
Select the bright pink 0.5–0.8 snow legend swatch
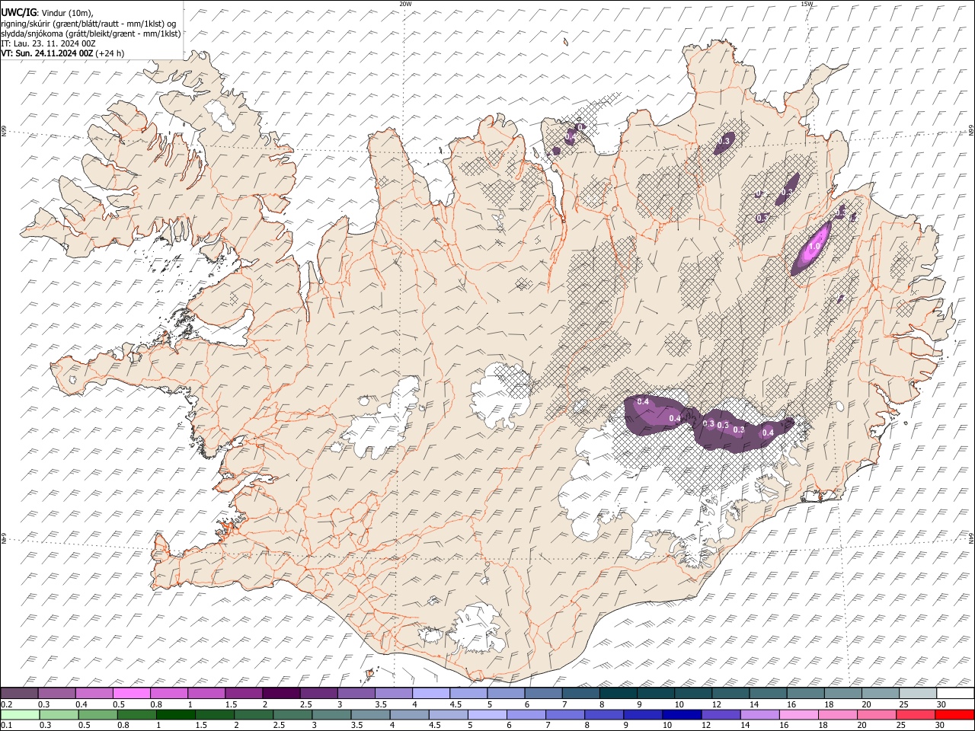[132, 694]
